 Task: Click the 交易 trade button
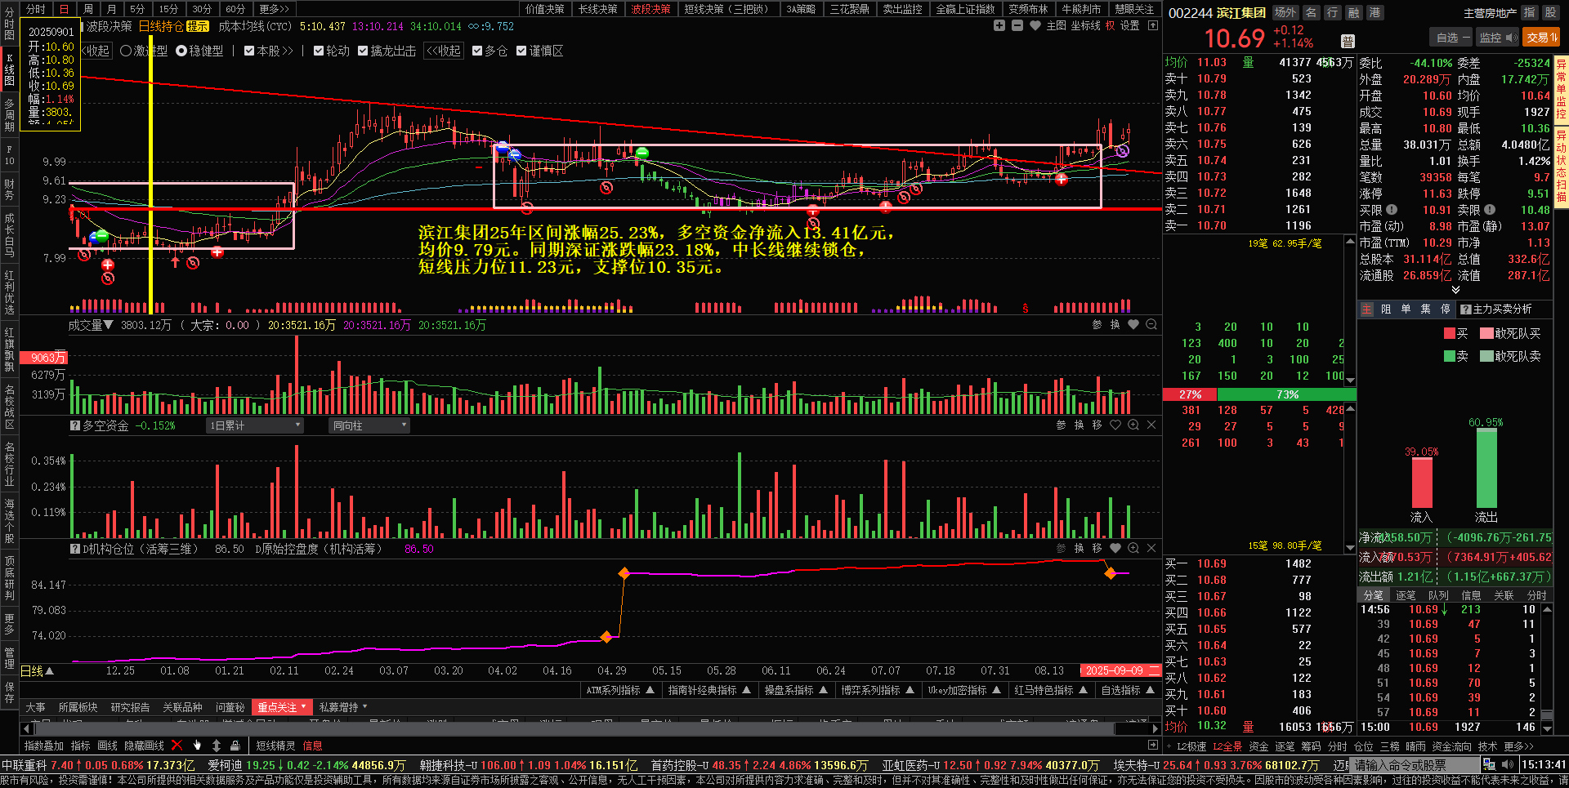click(x=1542, y=37)
